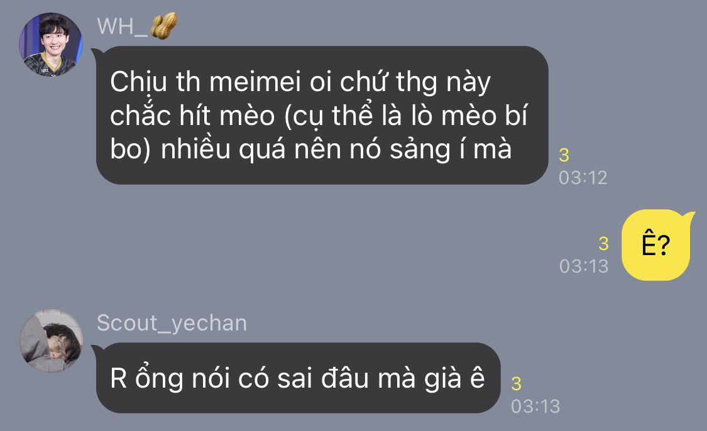Select the R ổng nói có sai message
707x431 pixels.
pyautogui.click(x=298, y=378)
